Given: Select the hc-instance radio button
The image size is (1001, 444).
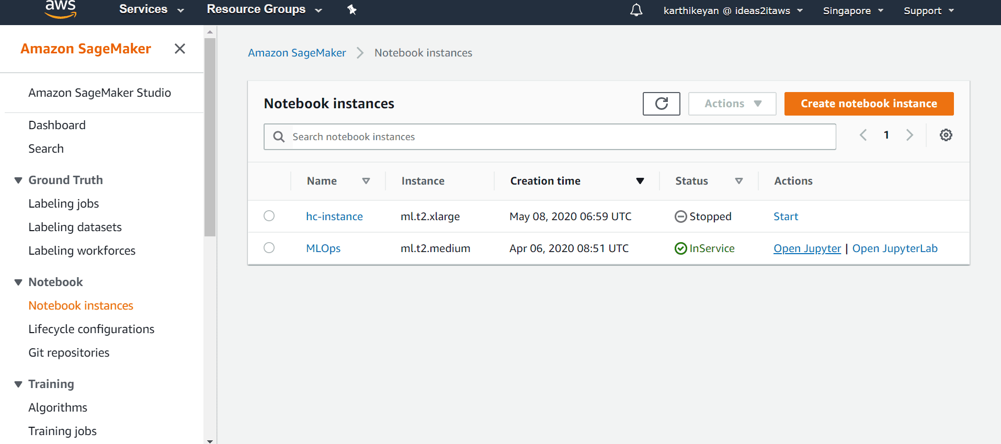Looking at the screenshot, I should 269,216.
